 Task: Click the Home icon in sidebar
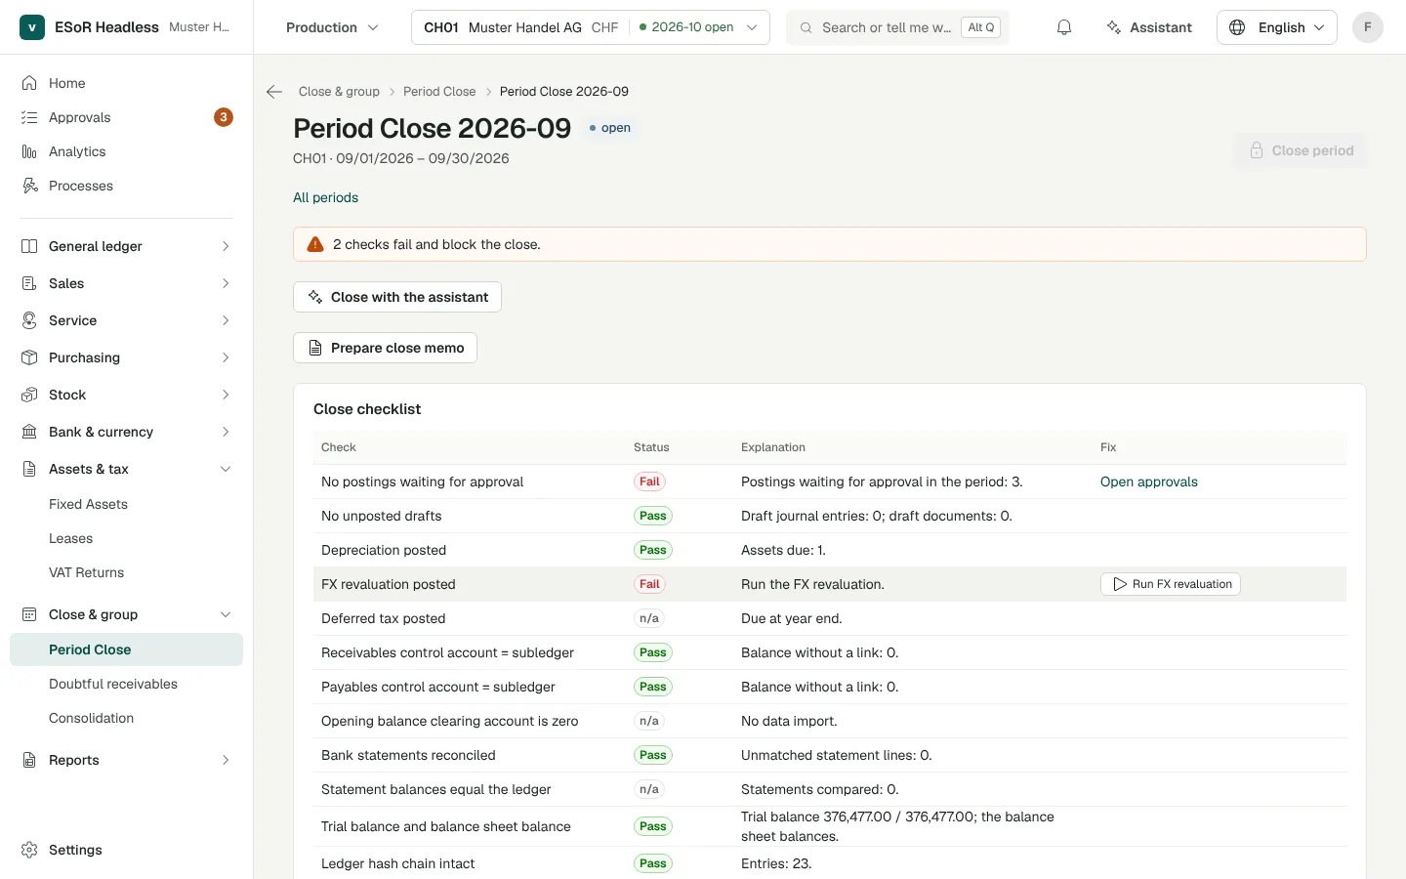[29, 83]
